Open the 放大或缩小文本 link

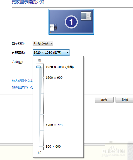(x=22, y=81)
